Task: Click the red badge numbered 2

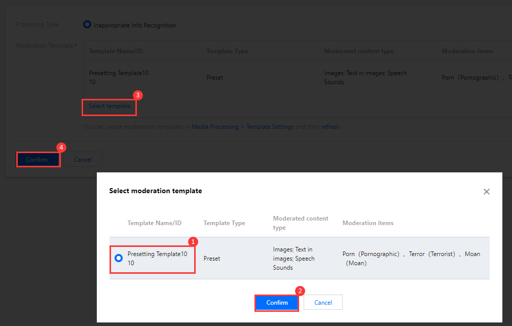Action: 300,291
